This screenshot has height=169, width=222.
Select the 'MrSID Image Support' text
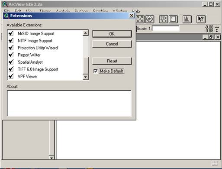point(36,34)
